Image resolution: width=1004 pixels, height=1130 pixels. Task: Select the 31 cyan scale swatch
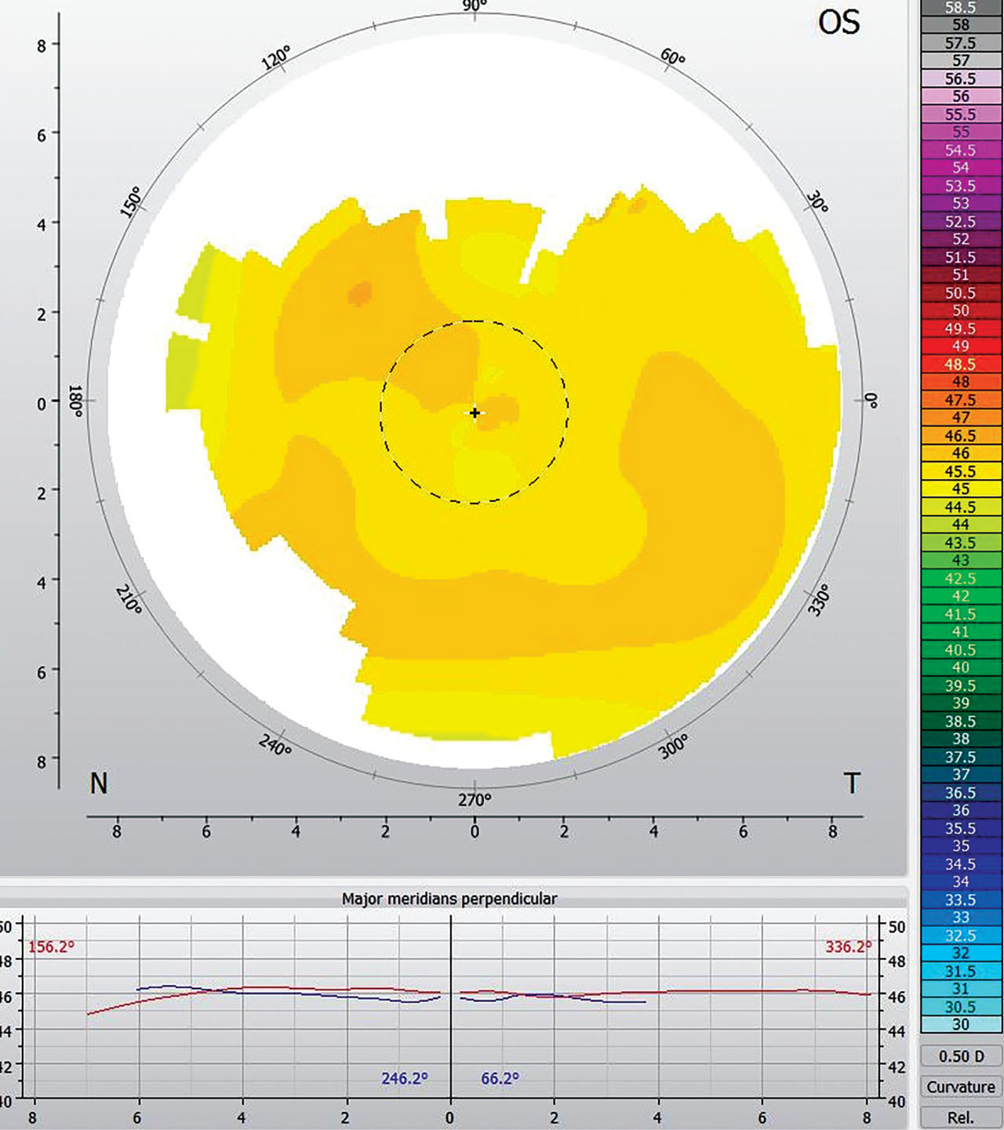pyautogui.click(x=961, y=989)
